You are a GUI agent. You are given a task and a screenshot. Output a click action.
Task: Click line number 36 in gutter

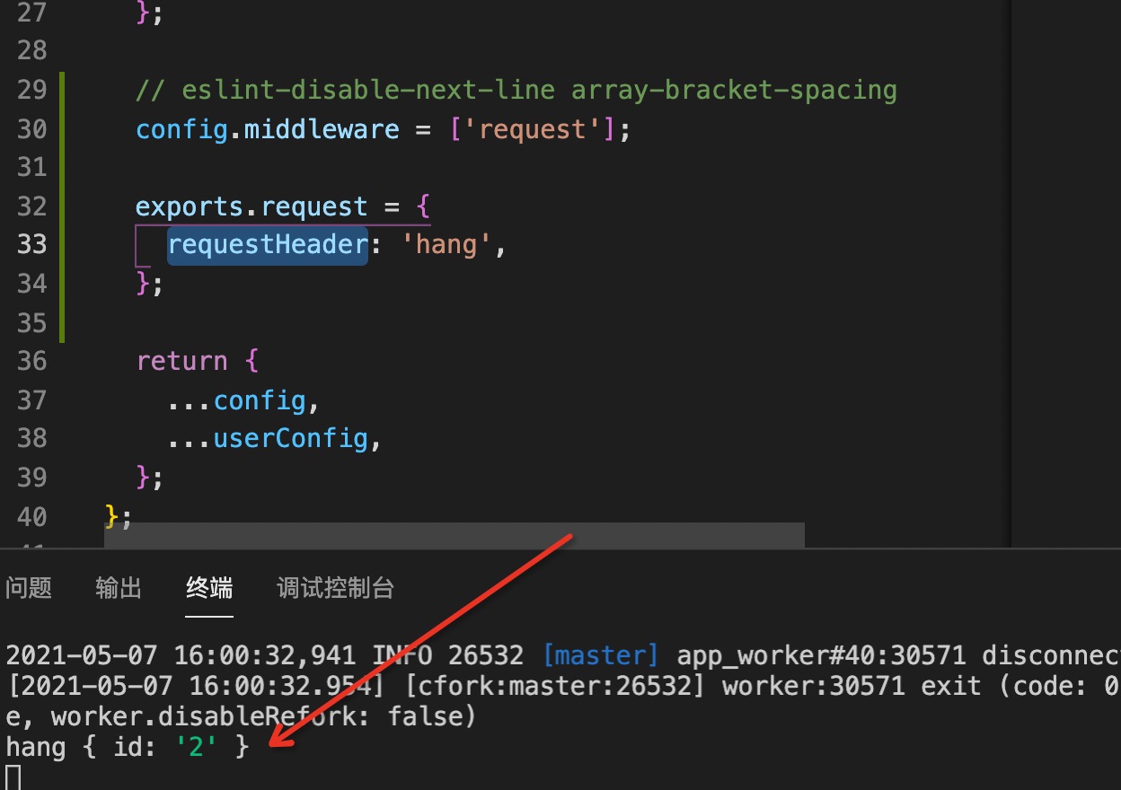click(x=31, y=361)
